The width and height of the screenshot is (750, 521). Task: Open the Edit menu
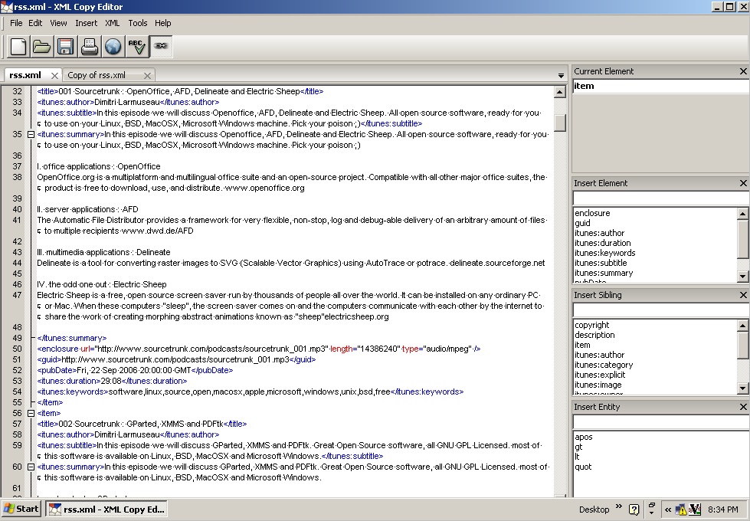(35, 23)
